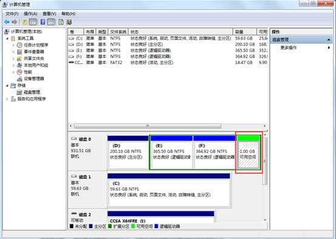Collapse the 系统工具 tree node
The image size is (336, 239).
(7, 39)
